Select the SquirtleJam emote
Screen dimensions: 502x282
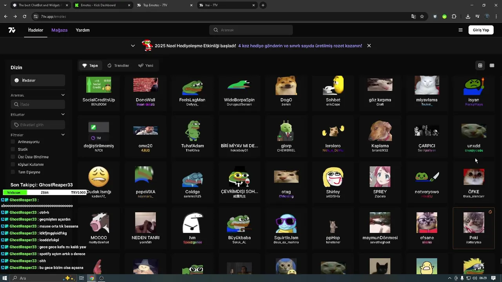[286, 228]
